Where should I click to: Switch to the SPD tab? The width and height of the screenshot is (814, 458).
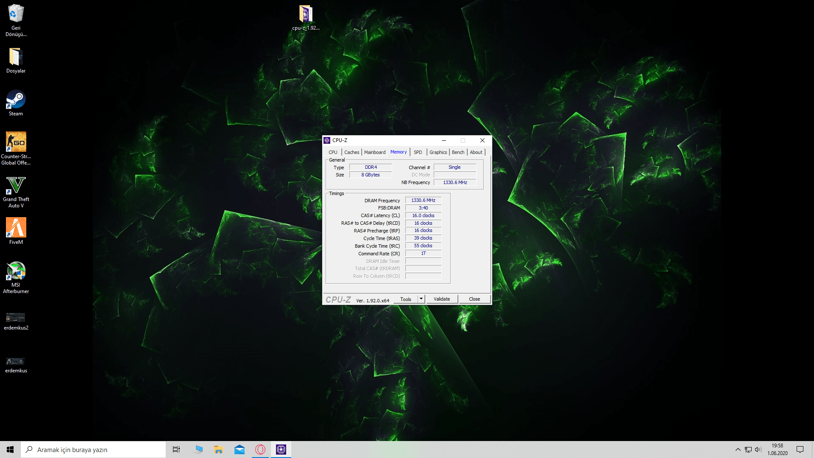[x=418, y=152]
